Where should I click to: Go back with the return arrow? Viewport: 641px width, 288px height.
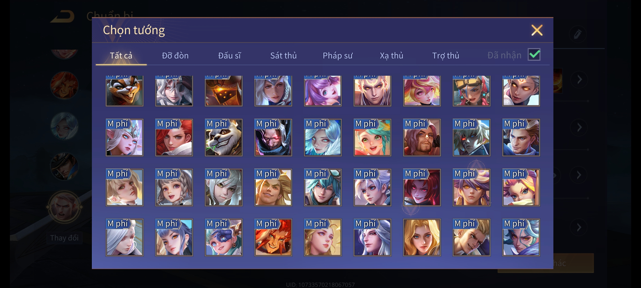coord(63,17)
